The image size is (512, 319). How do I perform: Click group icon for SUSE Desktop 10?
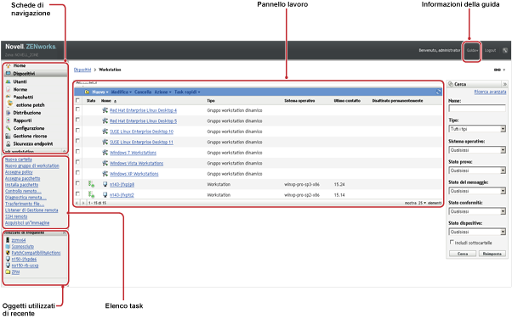pos(105,132)
